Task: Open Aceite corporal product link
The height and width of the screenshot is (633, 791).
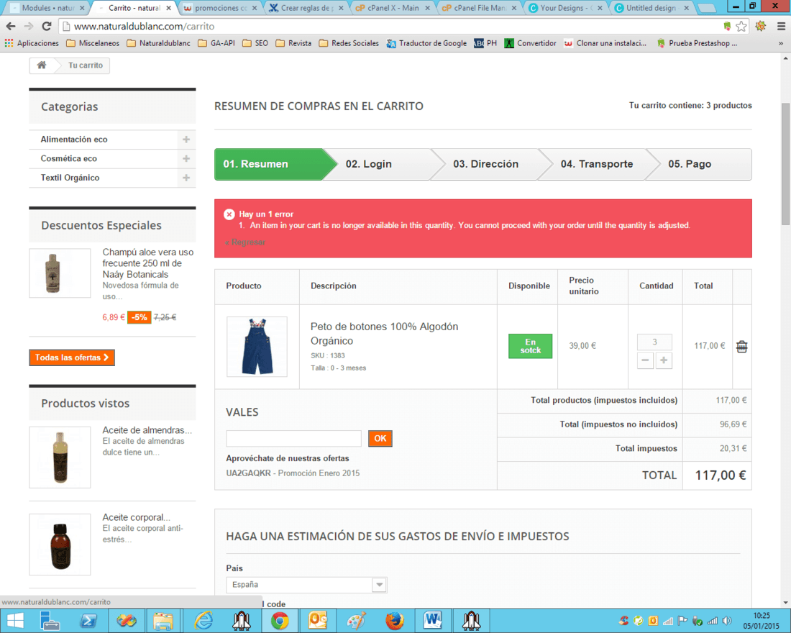Action: click(136, 517)
